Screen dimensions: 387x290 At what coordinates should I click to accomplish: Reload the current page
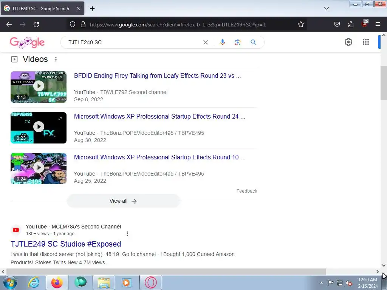click(x=36, y=25)
